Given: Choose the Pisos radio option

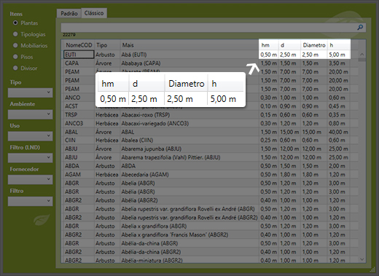Looking at the screenshot, I should [15, 57].
